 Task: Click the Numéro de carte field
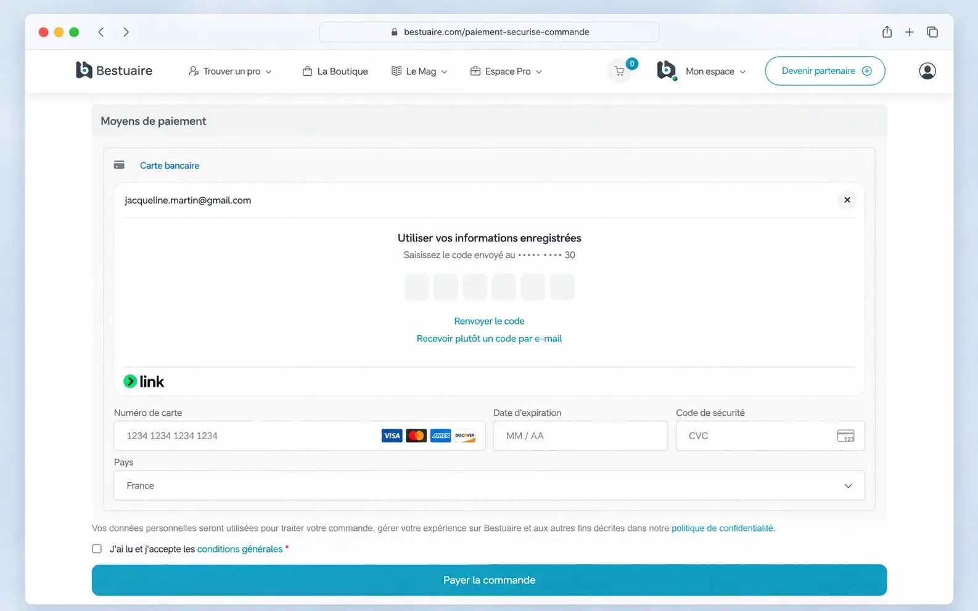(299, 435)
